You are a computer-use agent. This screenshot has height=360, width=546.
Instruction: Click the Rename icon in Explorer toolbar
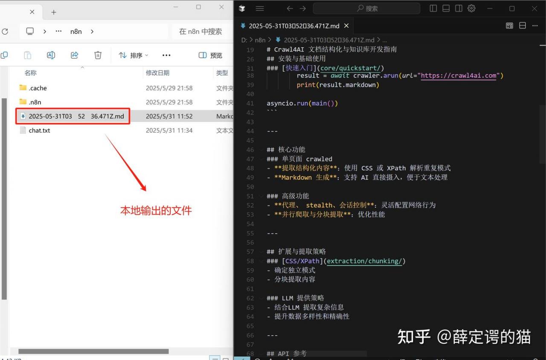(x=51, y=55)
